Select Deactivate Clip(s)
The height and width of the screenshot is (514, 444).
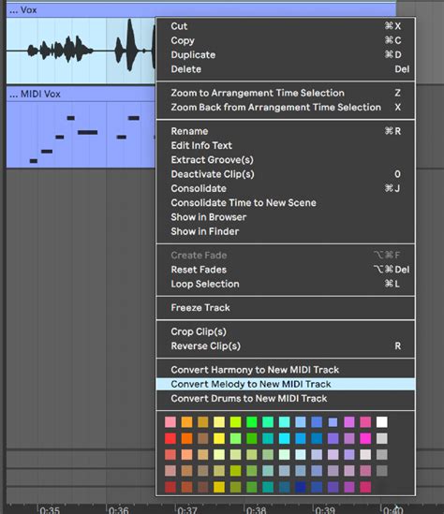coord(286,174)
